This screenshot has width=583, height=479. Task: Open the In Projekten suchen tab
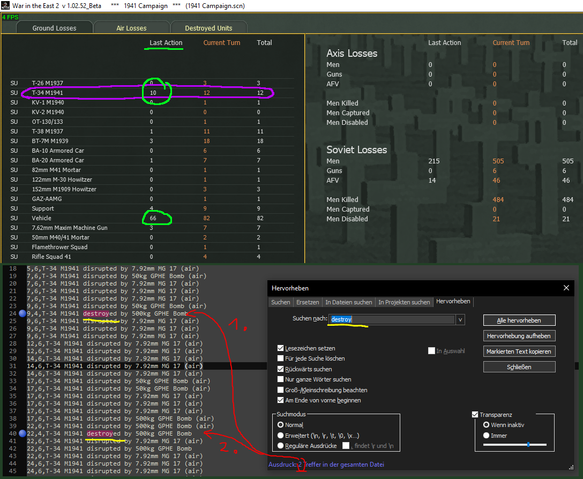[x=404, y=302]
